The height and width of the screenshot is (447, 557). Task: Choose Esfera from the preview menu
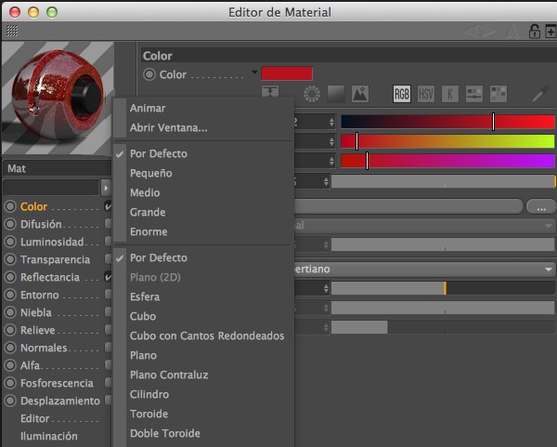tap(145, 296)
